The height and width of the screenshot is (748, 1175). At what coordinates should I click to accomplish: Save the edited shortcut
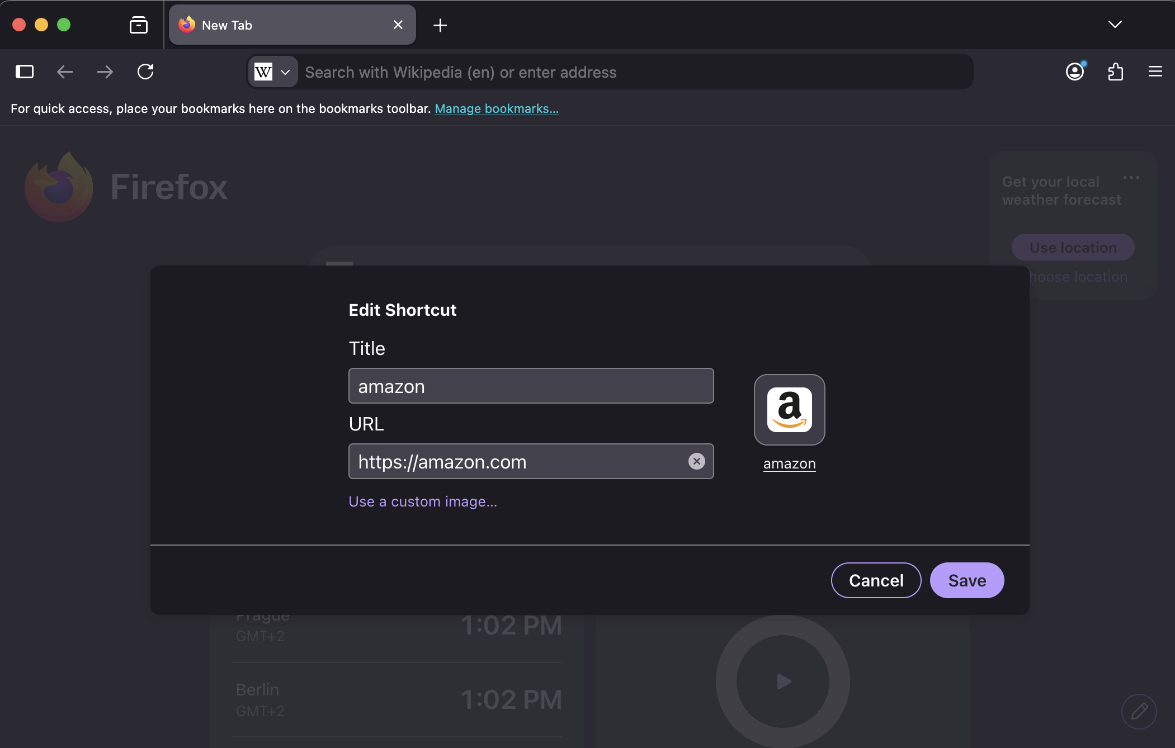point(967,580)
